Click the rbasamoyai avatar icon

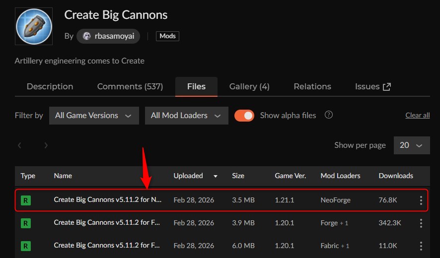click(x=87, y=36)
